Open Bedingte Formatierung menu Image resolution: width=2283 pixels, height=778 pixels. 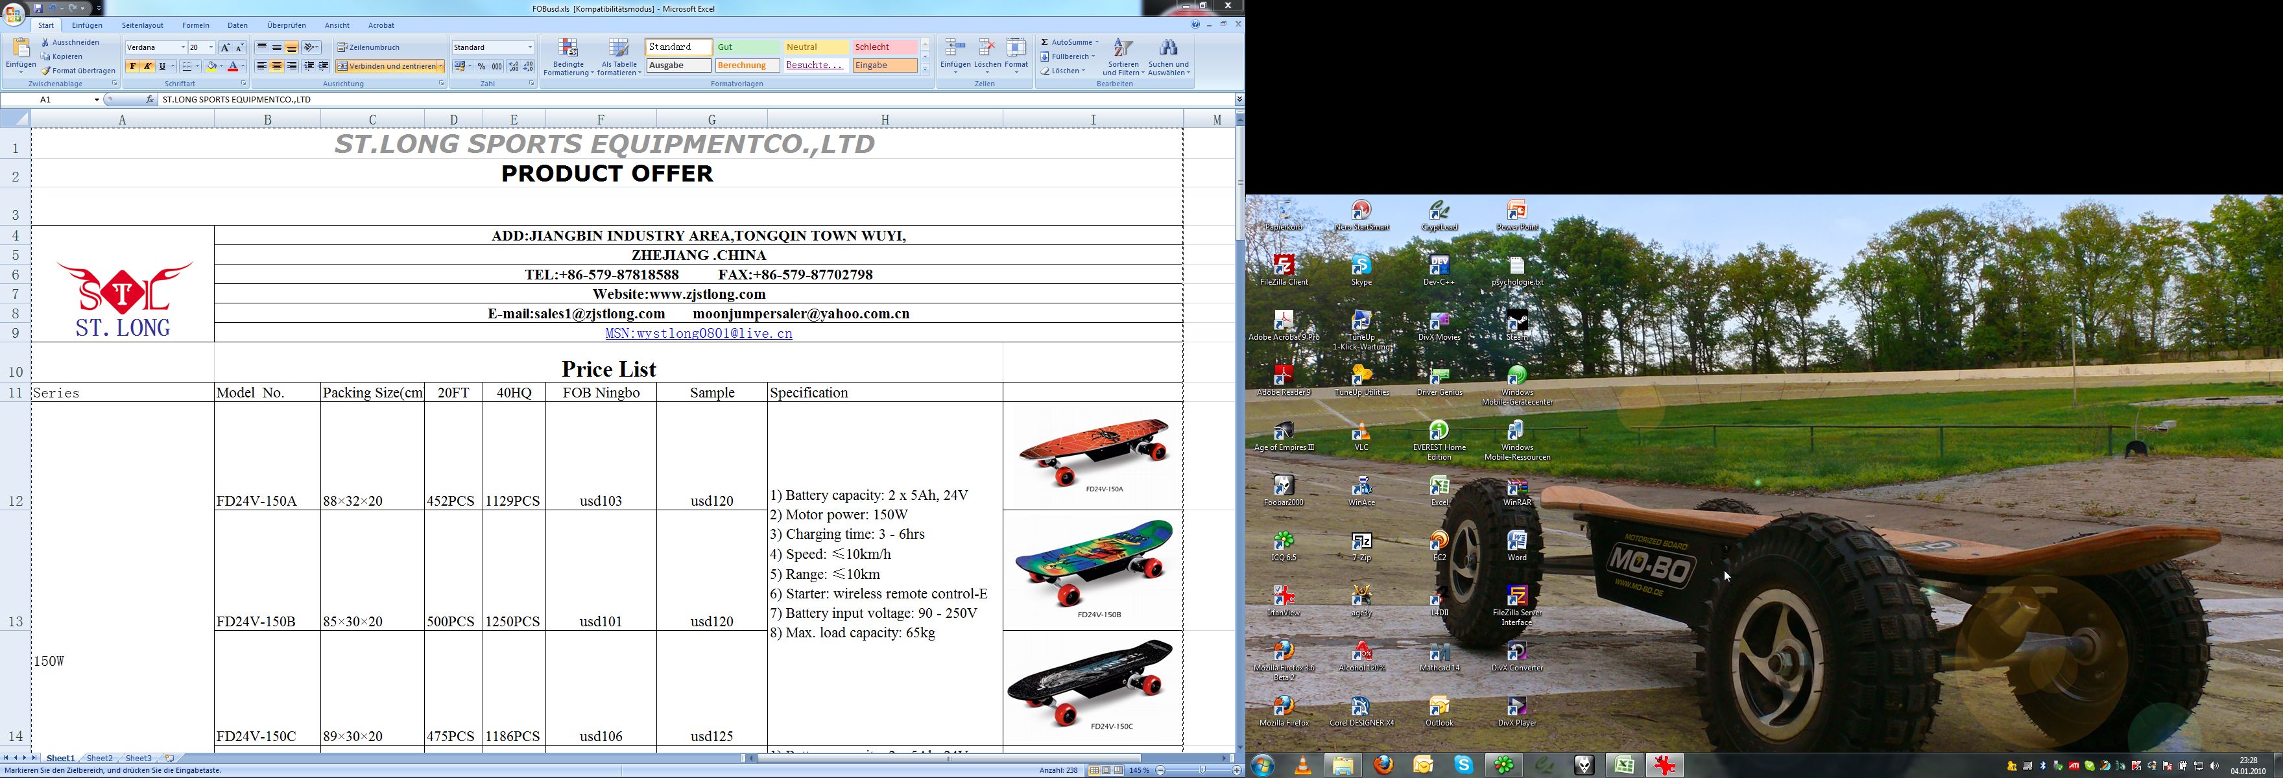tap(568, 58)
